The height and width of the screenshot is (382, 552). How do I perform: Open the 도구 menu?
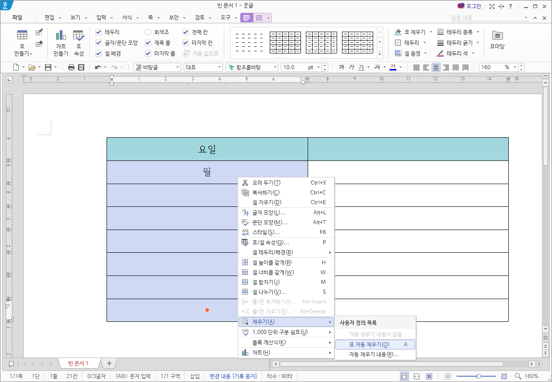point(226,18)
